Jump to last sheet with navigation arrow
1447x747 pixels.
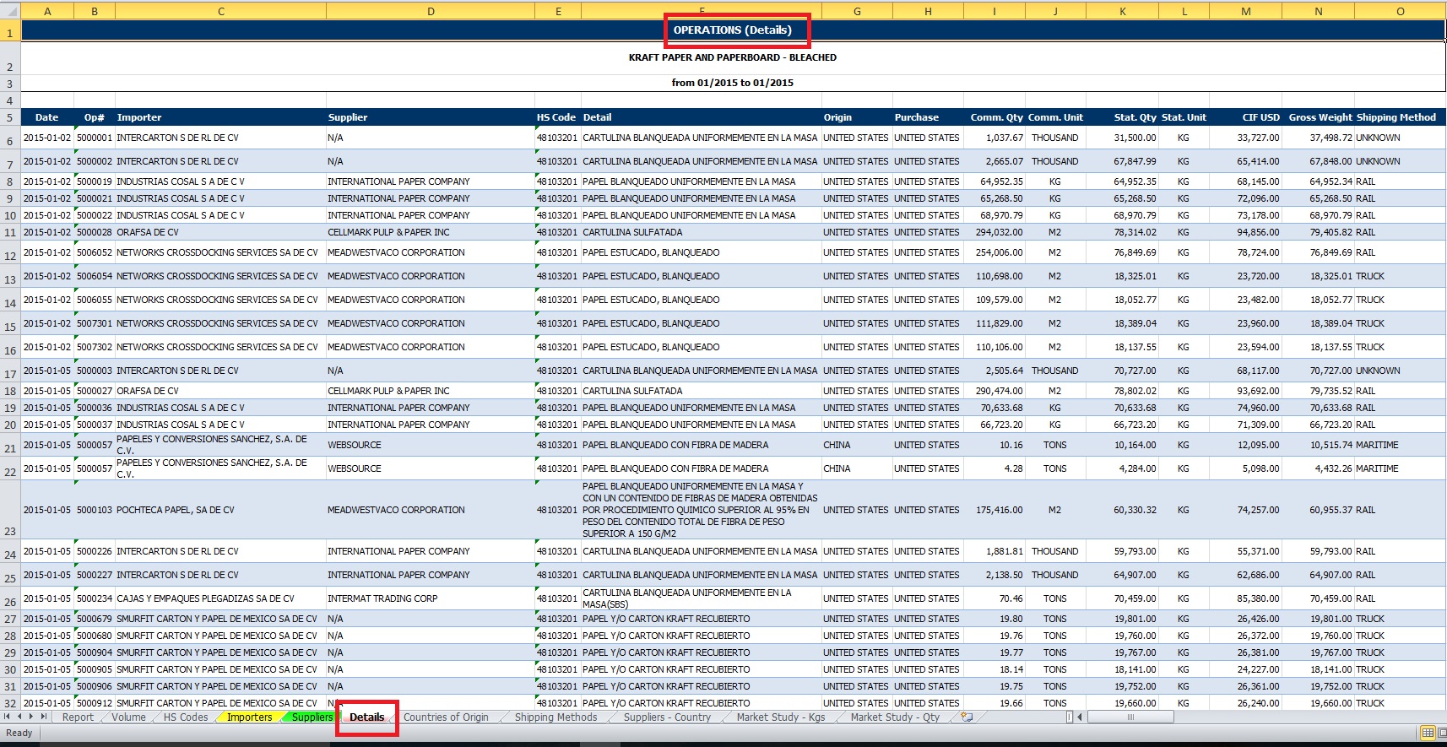[44, 717]
